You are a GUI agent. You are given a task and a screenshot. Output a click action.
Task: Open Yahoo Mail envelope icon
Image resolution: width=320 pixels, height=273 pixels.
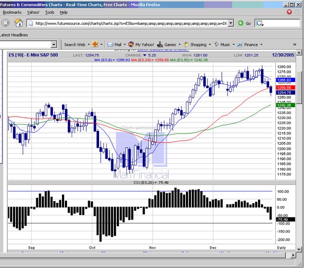110,45
